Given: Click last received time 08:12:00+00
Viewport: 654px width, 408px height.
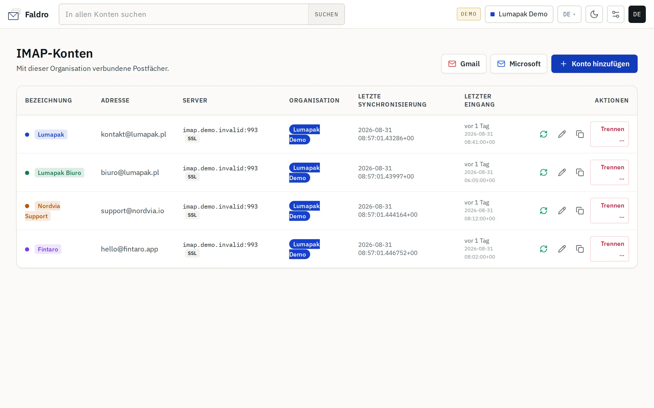Looking at the screenshot, I should coord(480,219).
